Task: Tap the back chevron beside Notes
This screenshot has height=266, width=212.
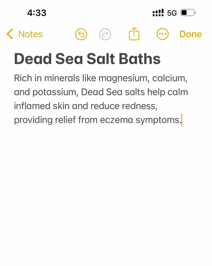Action: (x=10, y=34)
